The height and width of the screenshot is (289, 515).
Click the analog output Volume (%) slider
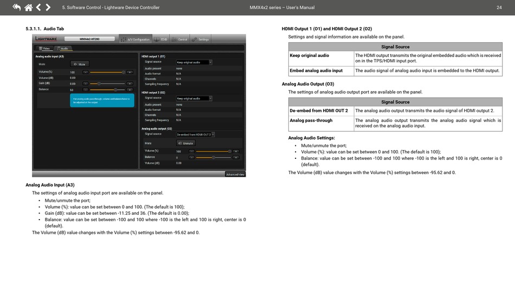coord(214,151)
